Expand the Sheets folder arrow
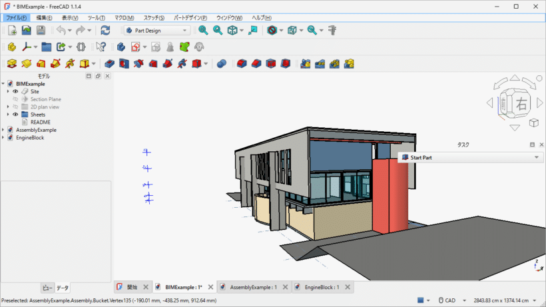Image resolution: width=546 pixels, height=307 pixels. pos(8,115)
